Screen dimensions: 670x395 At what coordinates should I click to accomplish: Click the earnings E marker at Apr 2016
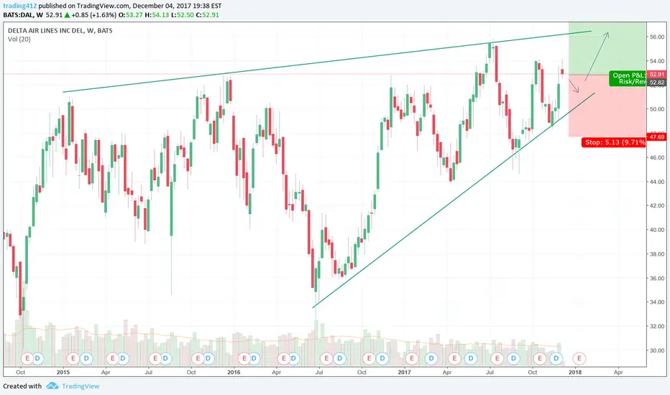(284, 358)
